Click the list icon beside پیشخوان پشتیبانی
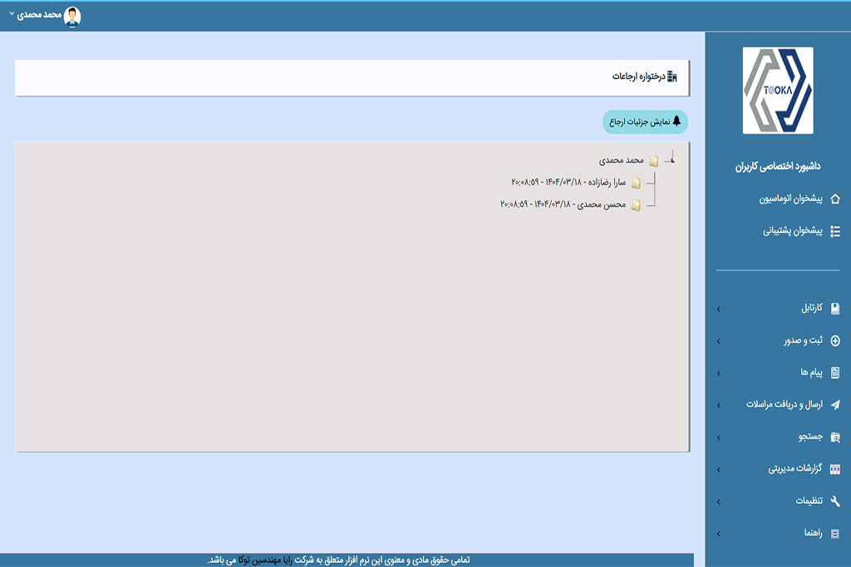 pos(835,232)
